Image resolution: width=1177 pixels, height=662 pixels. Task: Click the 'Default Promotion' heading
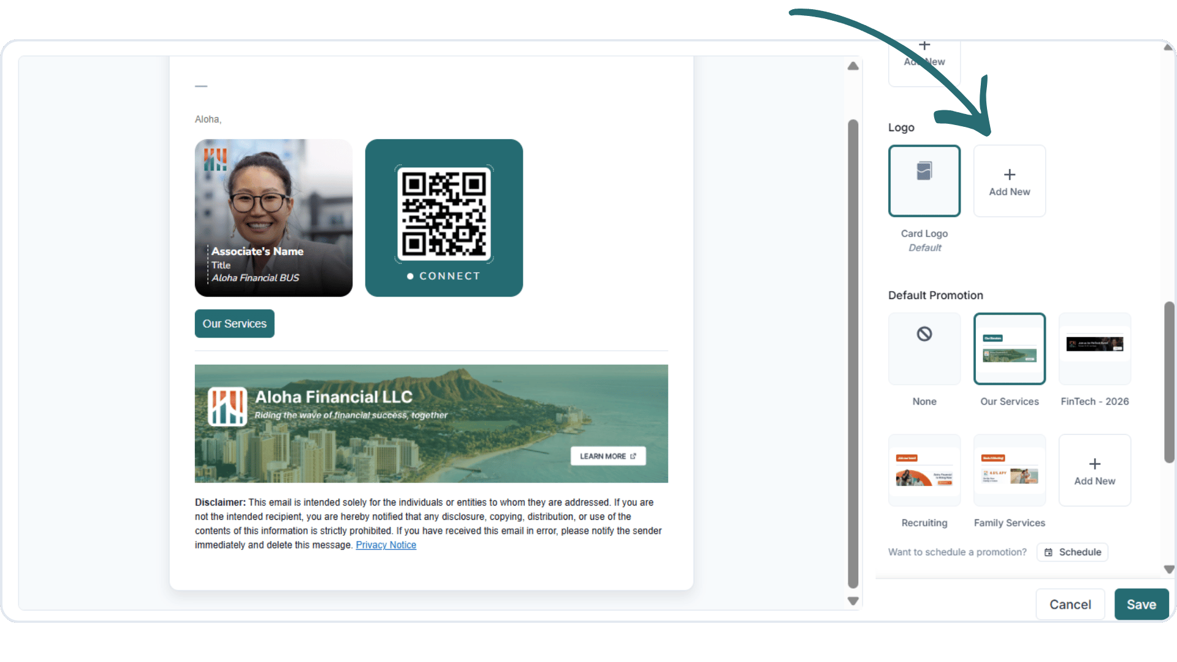(x=935, y=295)
